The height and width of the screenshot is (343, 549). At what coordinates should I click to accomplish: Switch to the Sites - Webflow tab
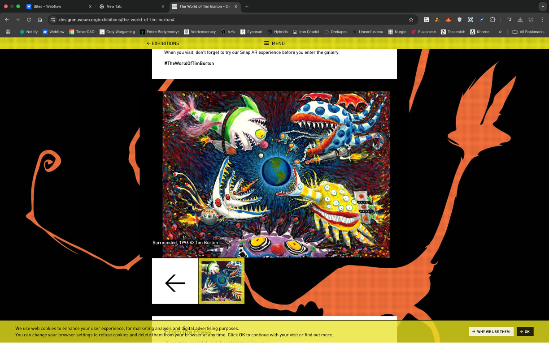point(58,7)
